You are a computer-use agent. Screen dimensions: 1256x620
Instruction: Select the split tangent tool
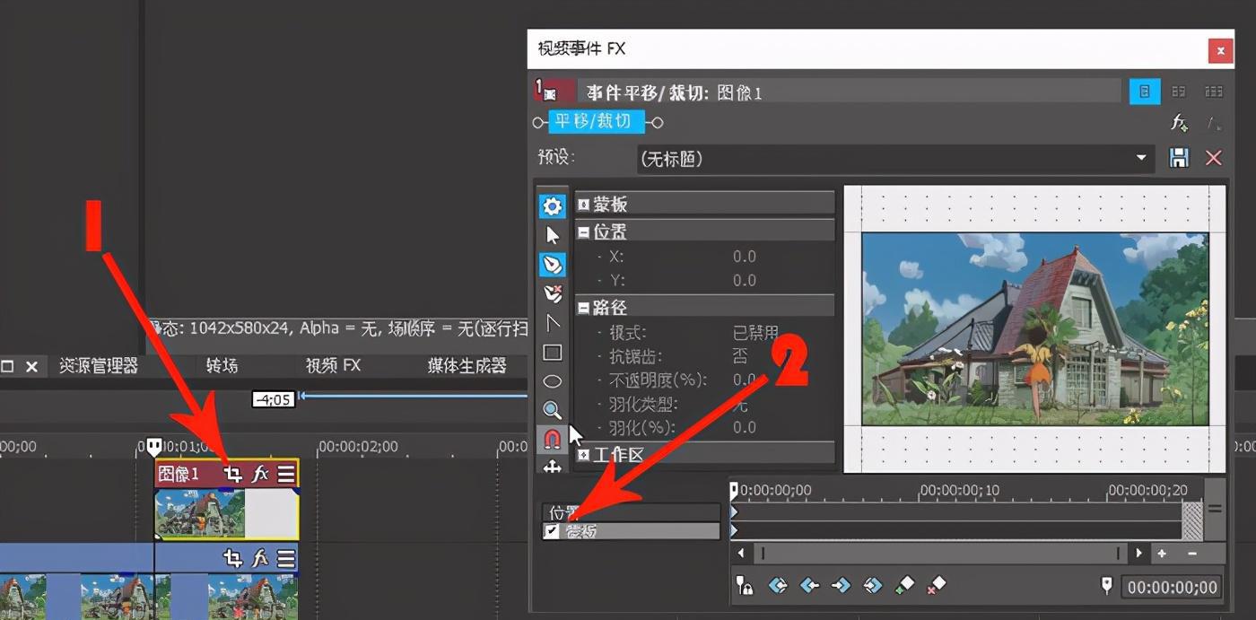coord(552,323)
